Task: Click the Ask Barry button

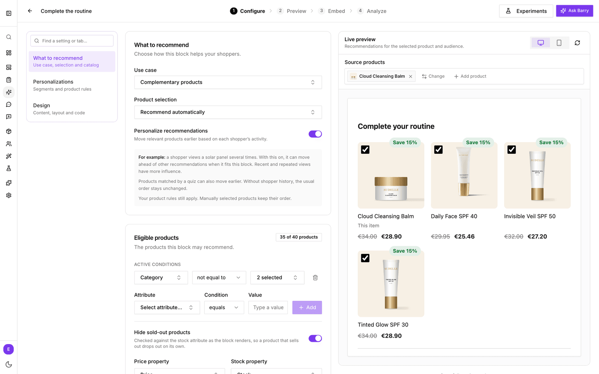Action: (575, 11)
